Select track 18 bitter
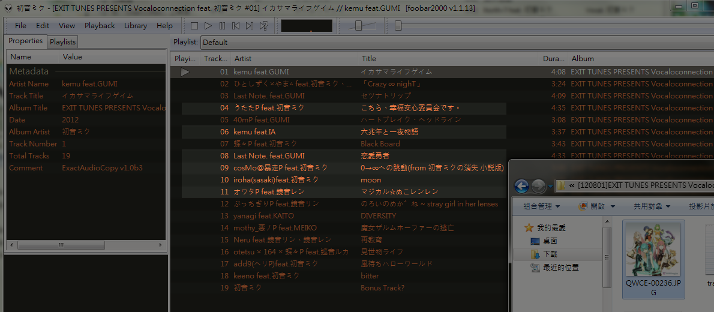The width and height of the screenshot is (714, 312). tap(339, 276)
